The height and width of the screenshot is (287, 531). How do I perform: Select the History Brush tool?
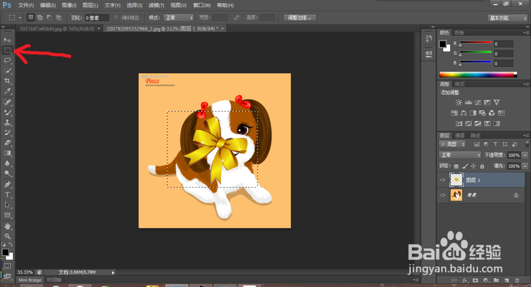point(7,132)
